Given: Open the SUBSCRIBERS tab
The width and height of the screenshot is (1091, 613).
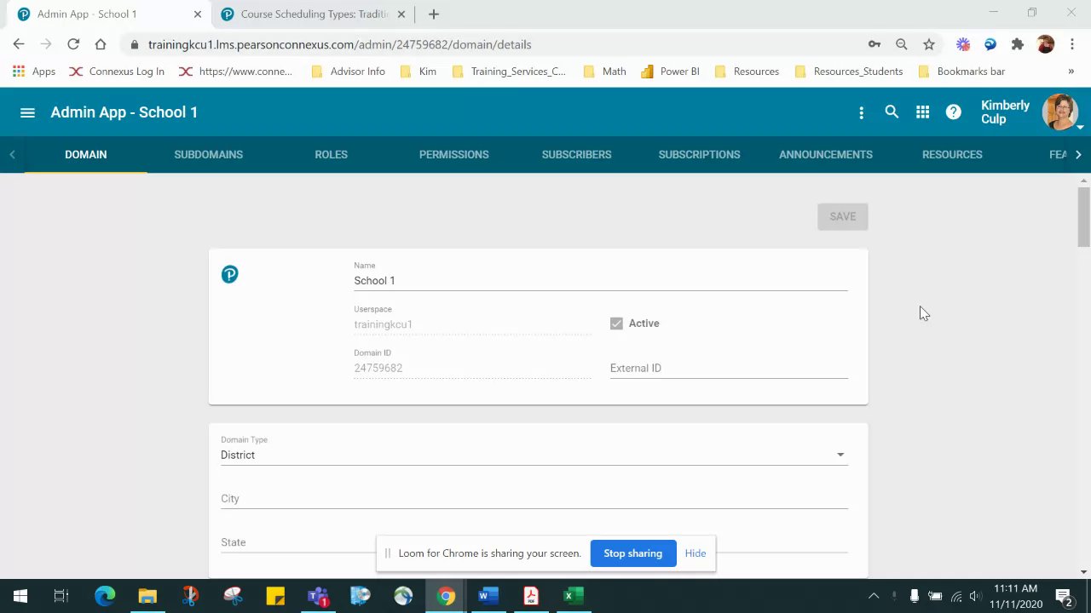Looking at the screenshot, I should [576, 154].
